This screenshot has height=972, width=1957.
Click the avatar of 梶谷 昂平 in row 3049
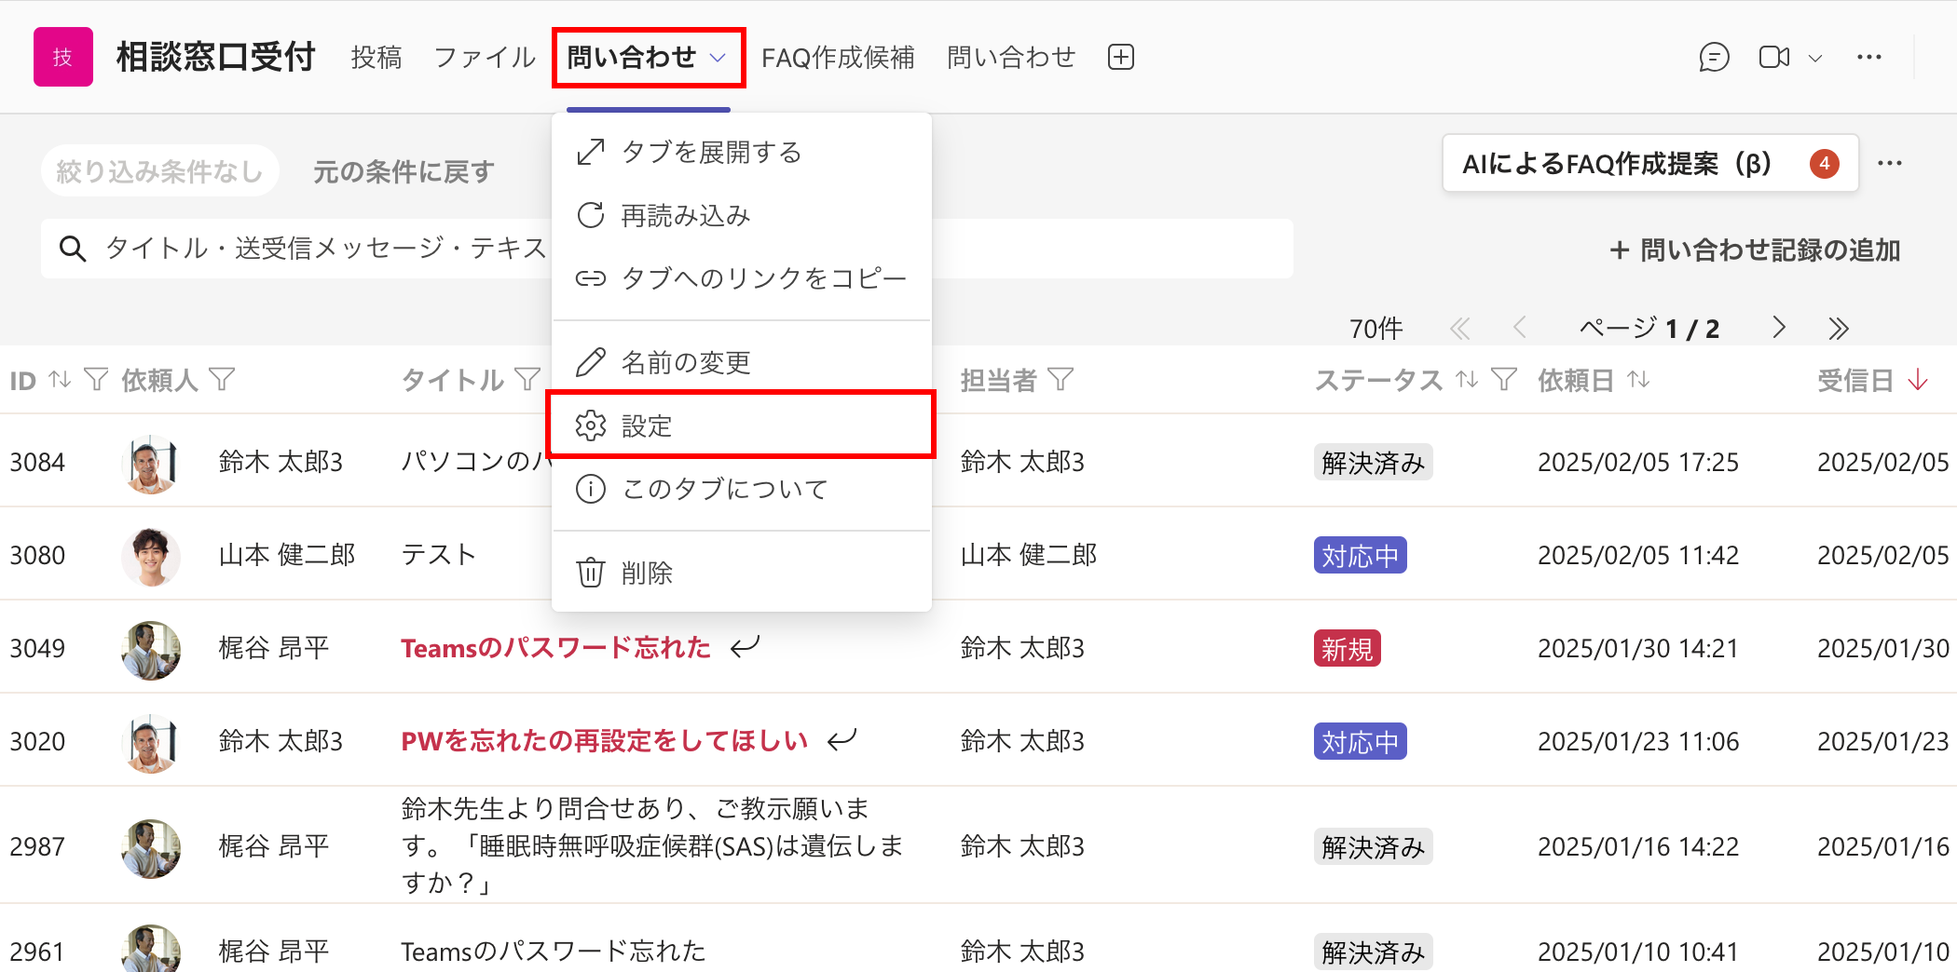pyautogui.click(x=151, y=649)
